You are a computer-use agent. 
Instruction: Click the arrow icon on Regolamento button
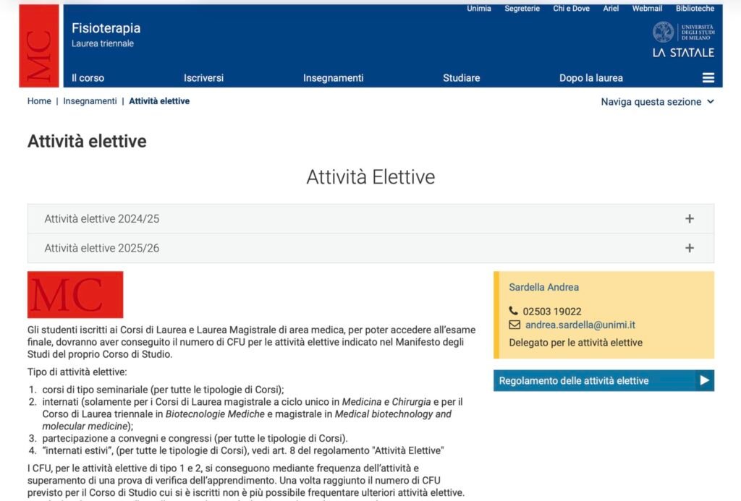pyautogui.click(x=704, y=381)
